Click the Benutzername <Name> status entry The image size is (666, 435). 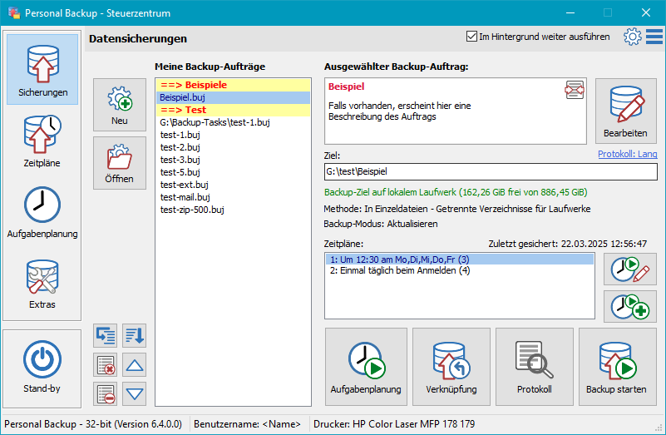point(247,424)
